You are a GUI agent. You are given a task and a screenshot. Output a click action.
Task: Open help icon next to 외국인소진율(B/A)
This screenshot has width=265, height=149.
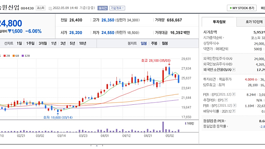[234, 70]
